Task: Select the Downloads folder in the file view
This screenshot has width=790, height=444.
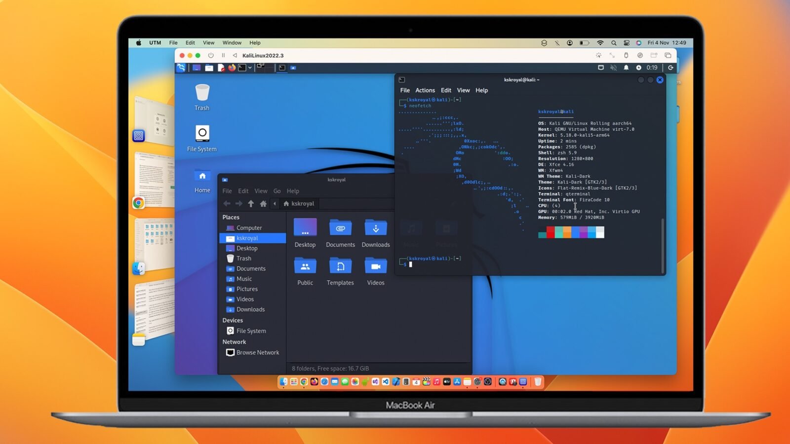Action: [376, 233]
